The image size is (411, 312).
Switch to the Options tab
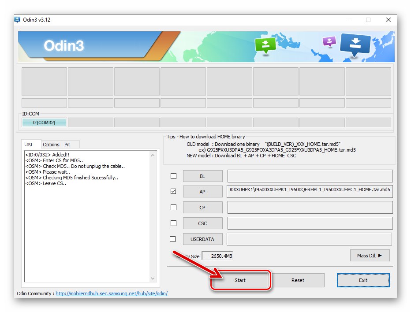[x=51, y=144]
